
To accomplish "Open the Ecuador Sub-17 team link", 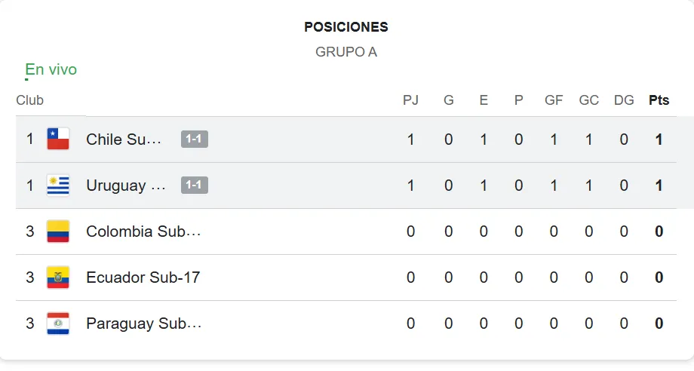I will click(x=143, y=277).
